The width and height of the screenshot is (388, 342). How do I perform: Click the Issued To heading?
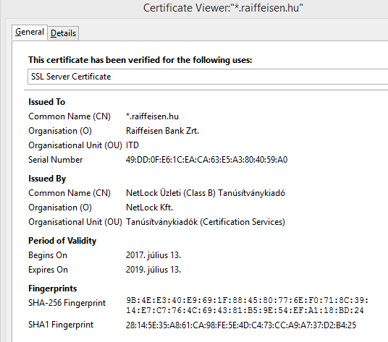(47, 102)
